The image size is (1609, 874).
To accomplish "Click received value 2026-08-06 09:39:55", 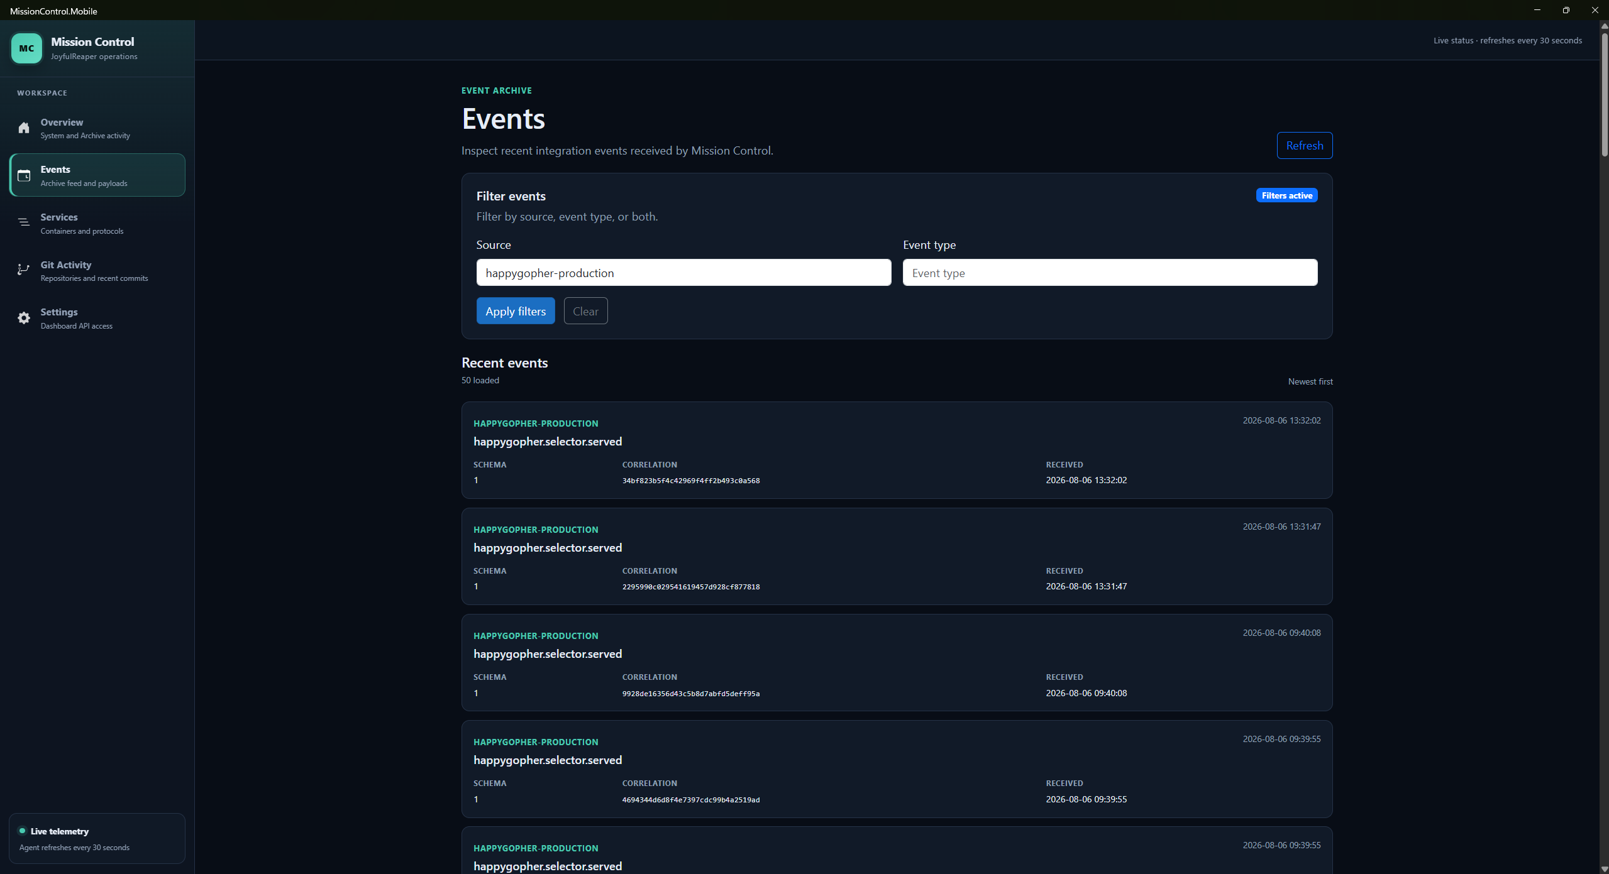I will 1086,799.
